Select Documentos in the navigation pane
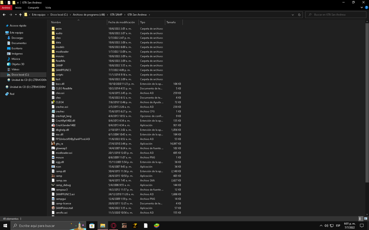 tap(19, 43)
